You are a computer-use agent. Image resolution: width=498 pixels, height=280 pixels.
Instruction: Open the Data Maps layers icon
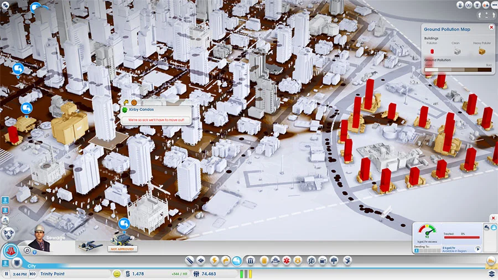point(492,273)
